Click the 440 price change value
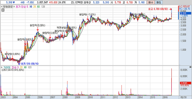This screenshot has width=192, height=99. pyautogui.click(x=22, y=2)
